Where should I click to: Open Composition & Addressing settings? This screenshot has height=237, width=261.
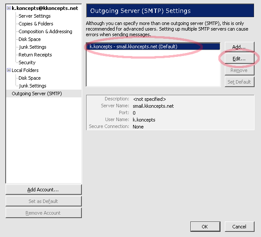coord(45,31)
